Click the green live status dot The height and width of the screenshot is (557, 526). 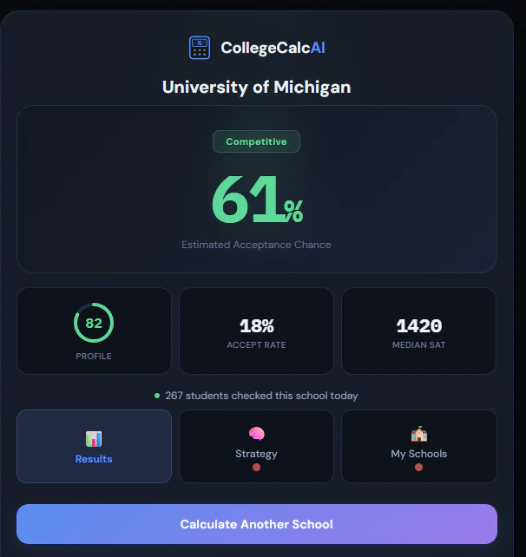pyautogui.click(x=157, y=396)
